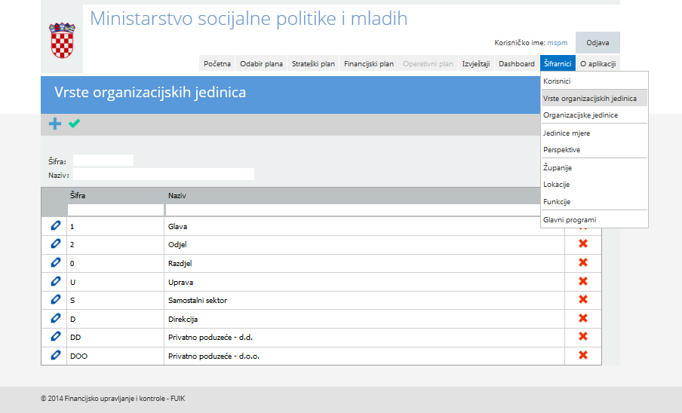Delete the Odjel row with red X
The width and height of the screenshot is (682, 413).
click(583, 243)
